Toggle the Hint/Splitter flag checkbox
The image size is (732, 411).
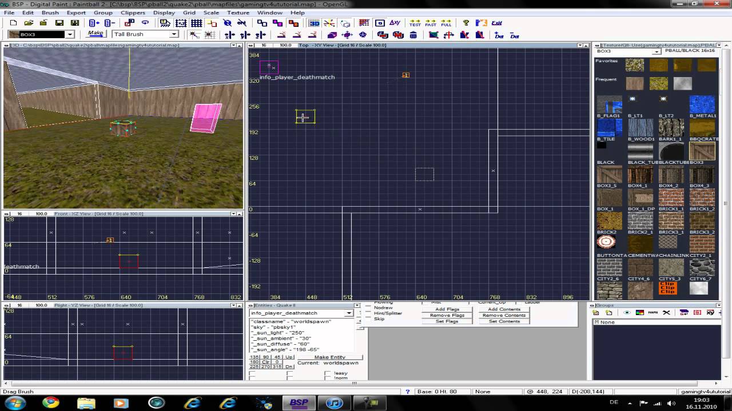tap(368, 313)
